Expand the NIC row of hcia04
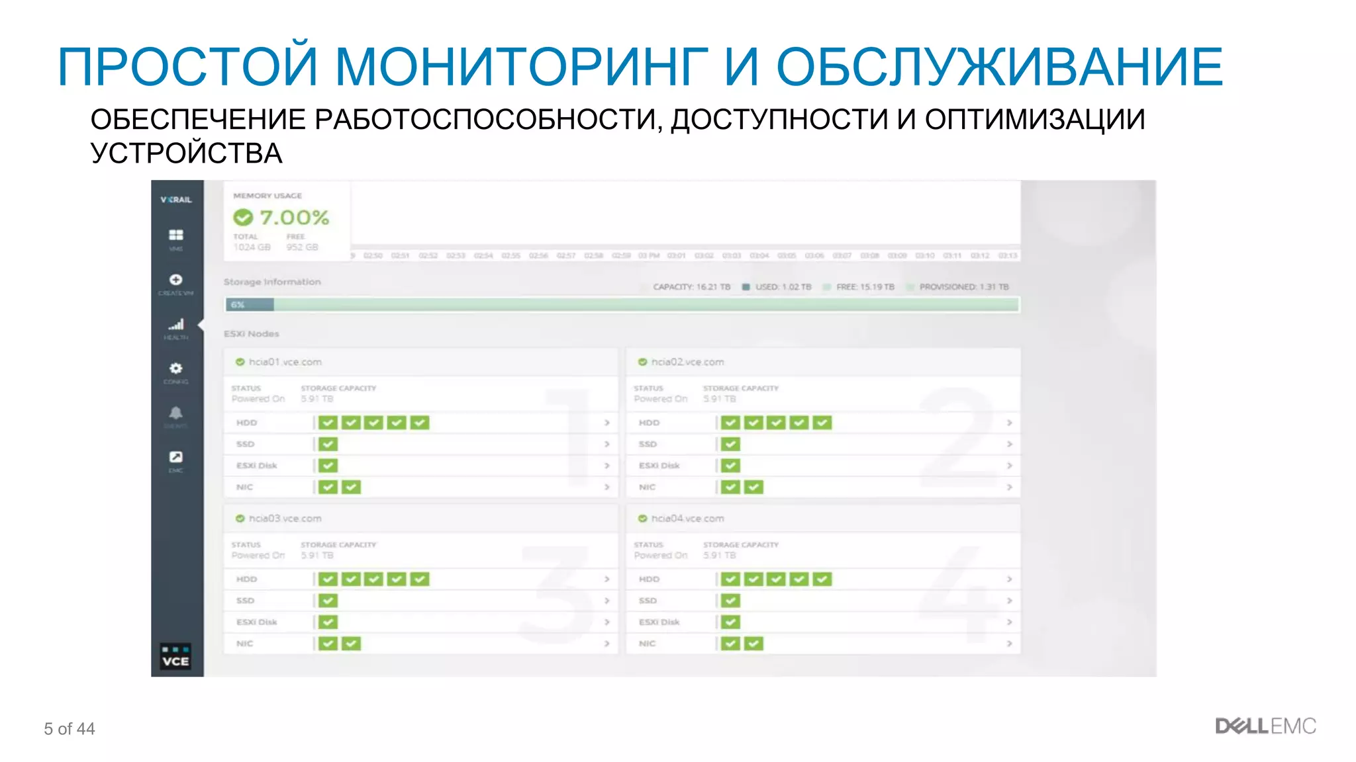Screen dimensions: 1356x762 1009,644
